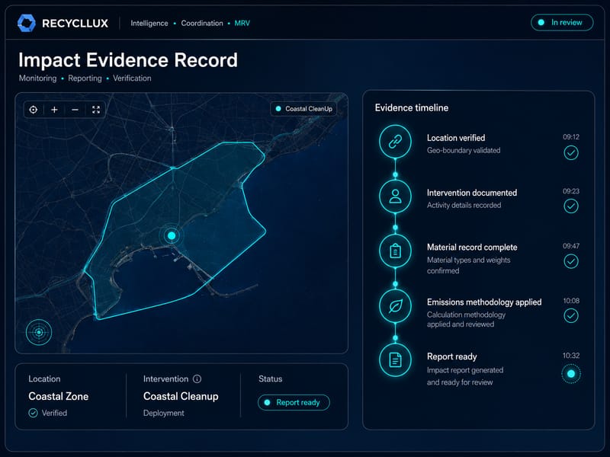
Task: Zoom out of the map with minus icon
Action: [x=75, y=110]
